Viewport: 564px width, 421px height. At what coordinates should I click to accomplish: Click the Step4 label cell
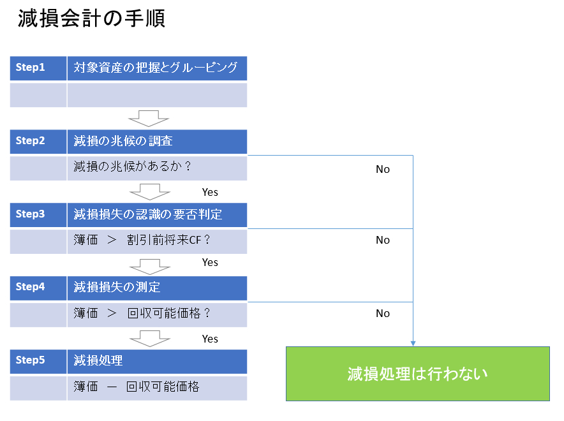pyautogui.click(x=38, y=288)
